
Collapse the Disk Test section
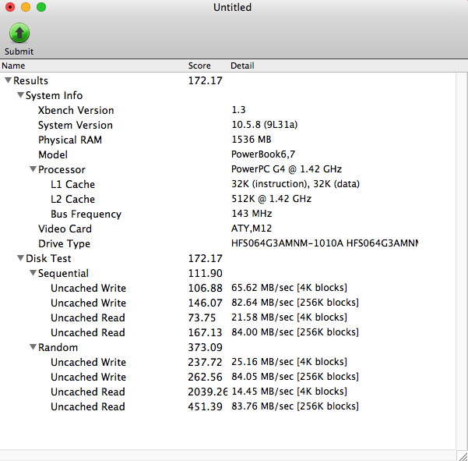(x=20, y=258)
